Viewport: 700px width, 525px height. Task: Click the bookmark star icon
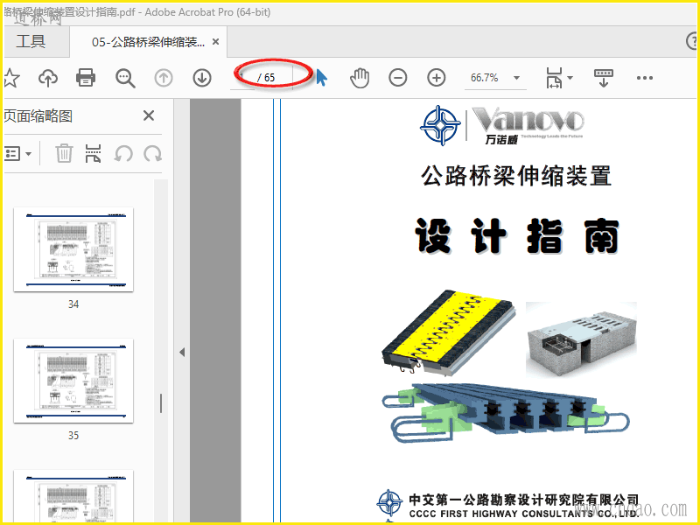10,78
